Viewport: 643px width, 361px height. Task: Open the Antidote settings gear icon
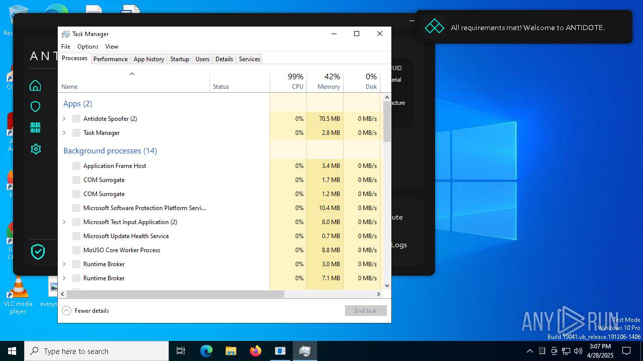[x=35, y=149]
